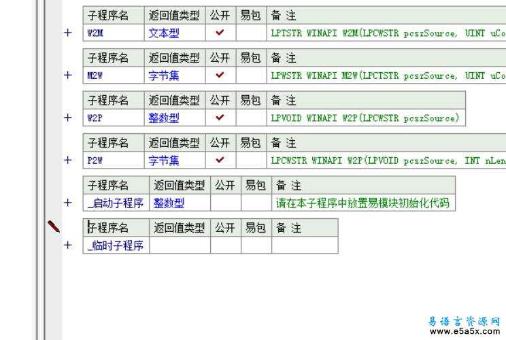Image resolution: width=506 pixels, height=340 pixels.
Task: Toggle 公开 checkmark for M2W
Action: pos(220,75)
